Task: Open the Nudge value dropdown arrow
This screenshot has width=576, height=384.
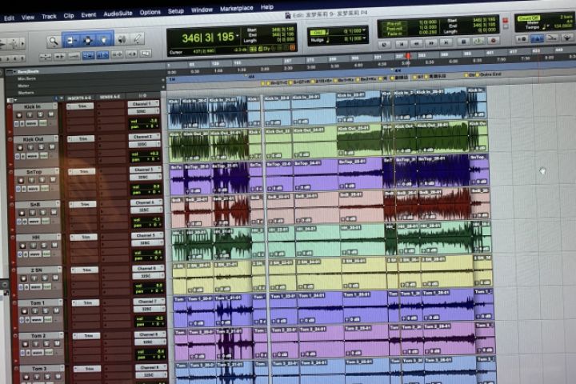Action: point(364,38)
